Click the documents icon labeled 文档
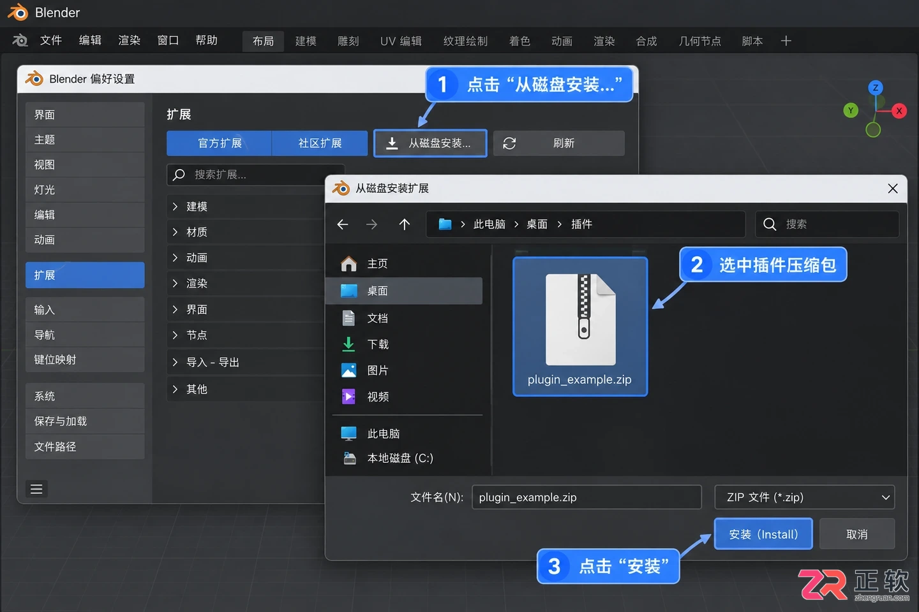 tap(348, 317)
